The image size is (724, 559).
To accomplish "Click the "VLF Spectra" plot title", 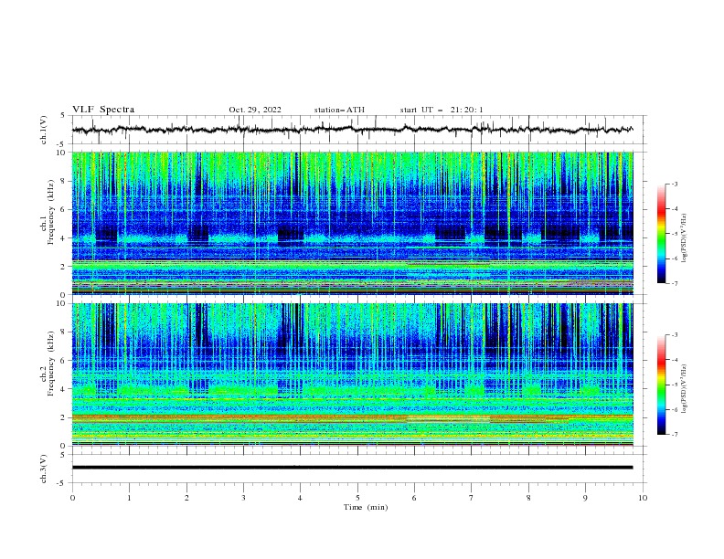I will [103, 110].
